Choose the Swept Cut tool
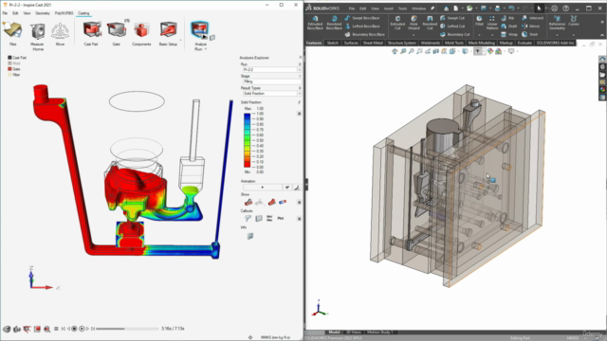 [452, 18]
